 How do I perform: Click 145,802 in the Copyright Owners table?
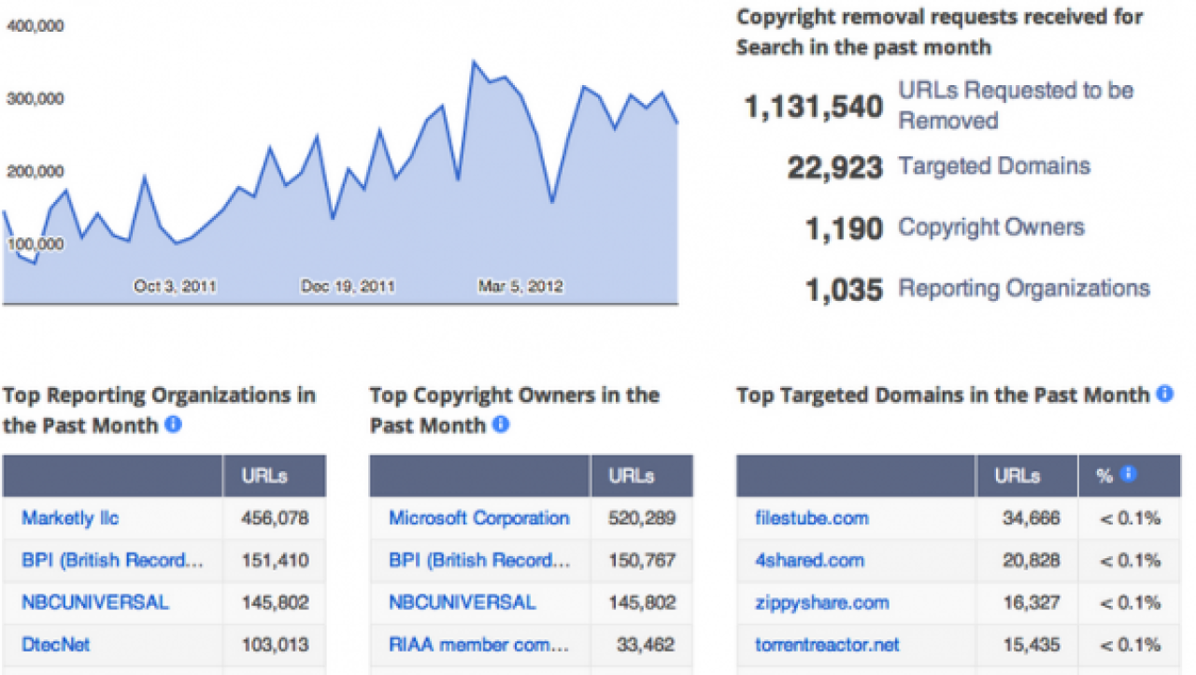pos(643,603)
